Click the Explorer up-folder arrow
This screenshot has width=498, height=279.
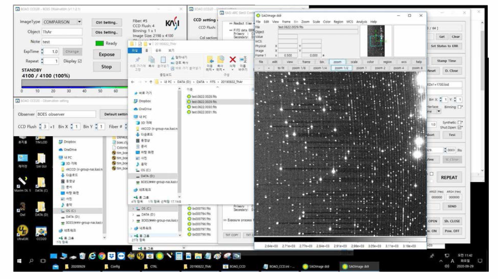151,82
